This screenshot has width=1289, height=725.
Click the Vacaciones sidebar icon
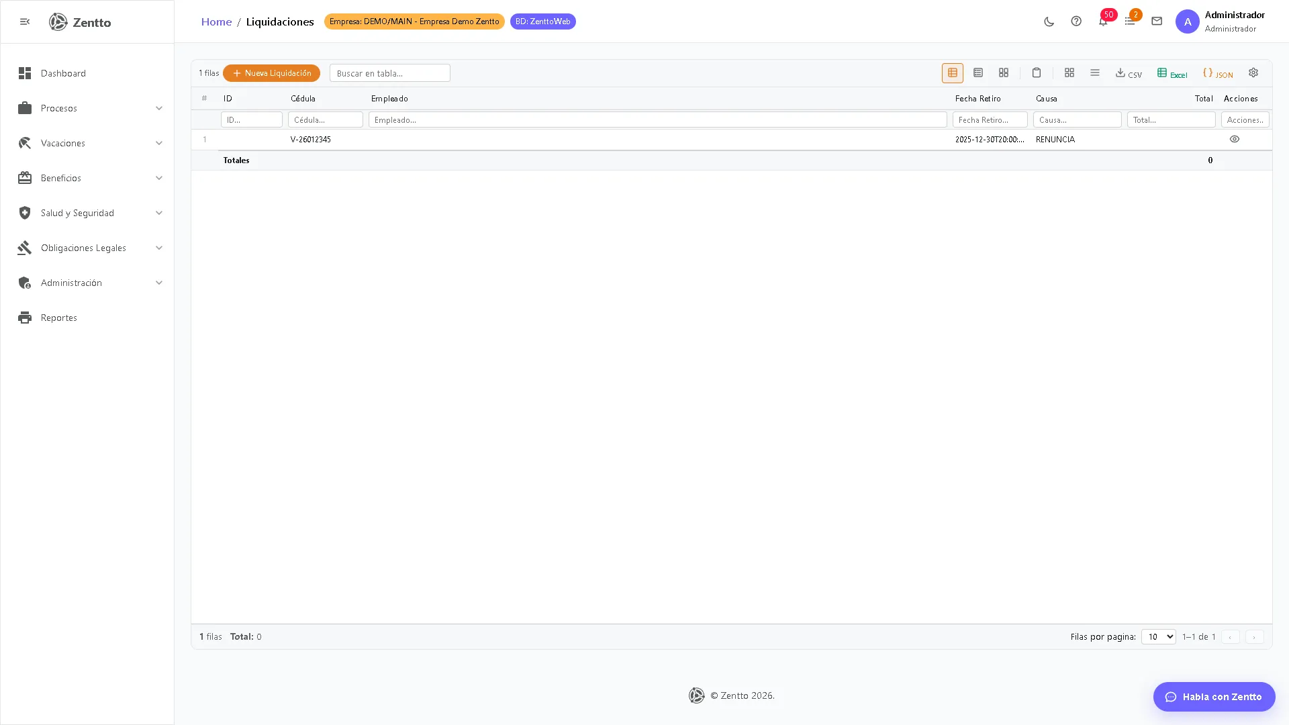[25, 143]
